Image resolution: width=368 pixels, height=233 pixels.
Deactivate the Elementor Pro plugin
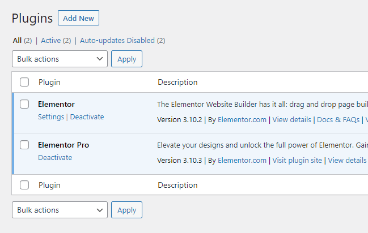click(x=55, y=158)
